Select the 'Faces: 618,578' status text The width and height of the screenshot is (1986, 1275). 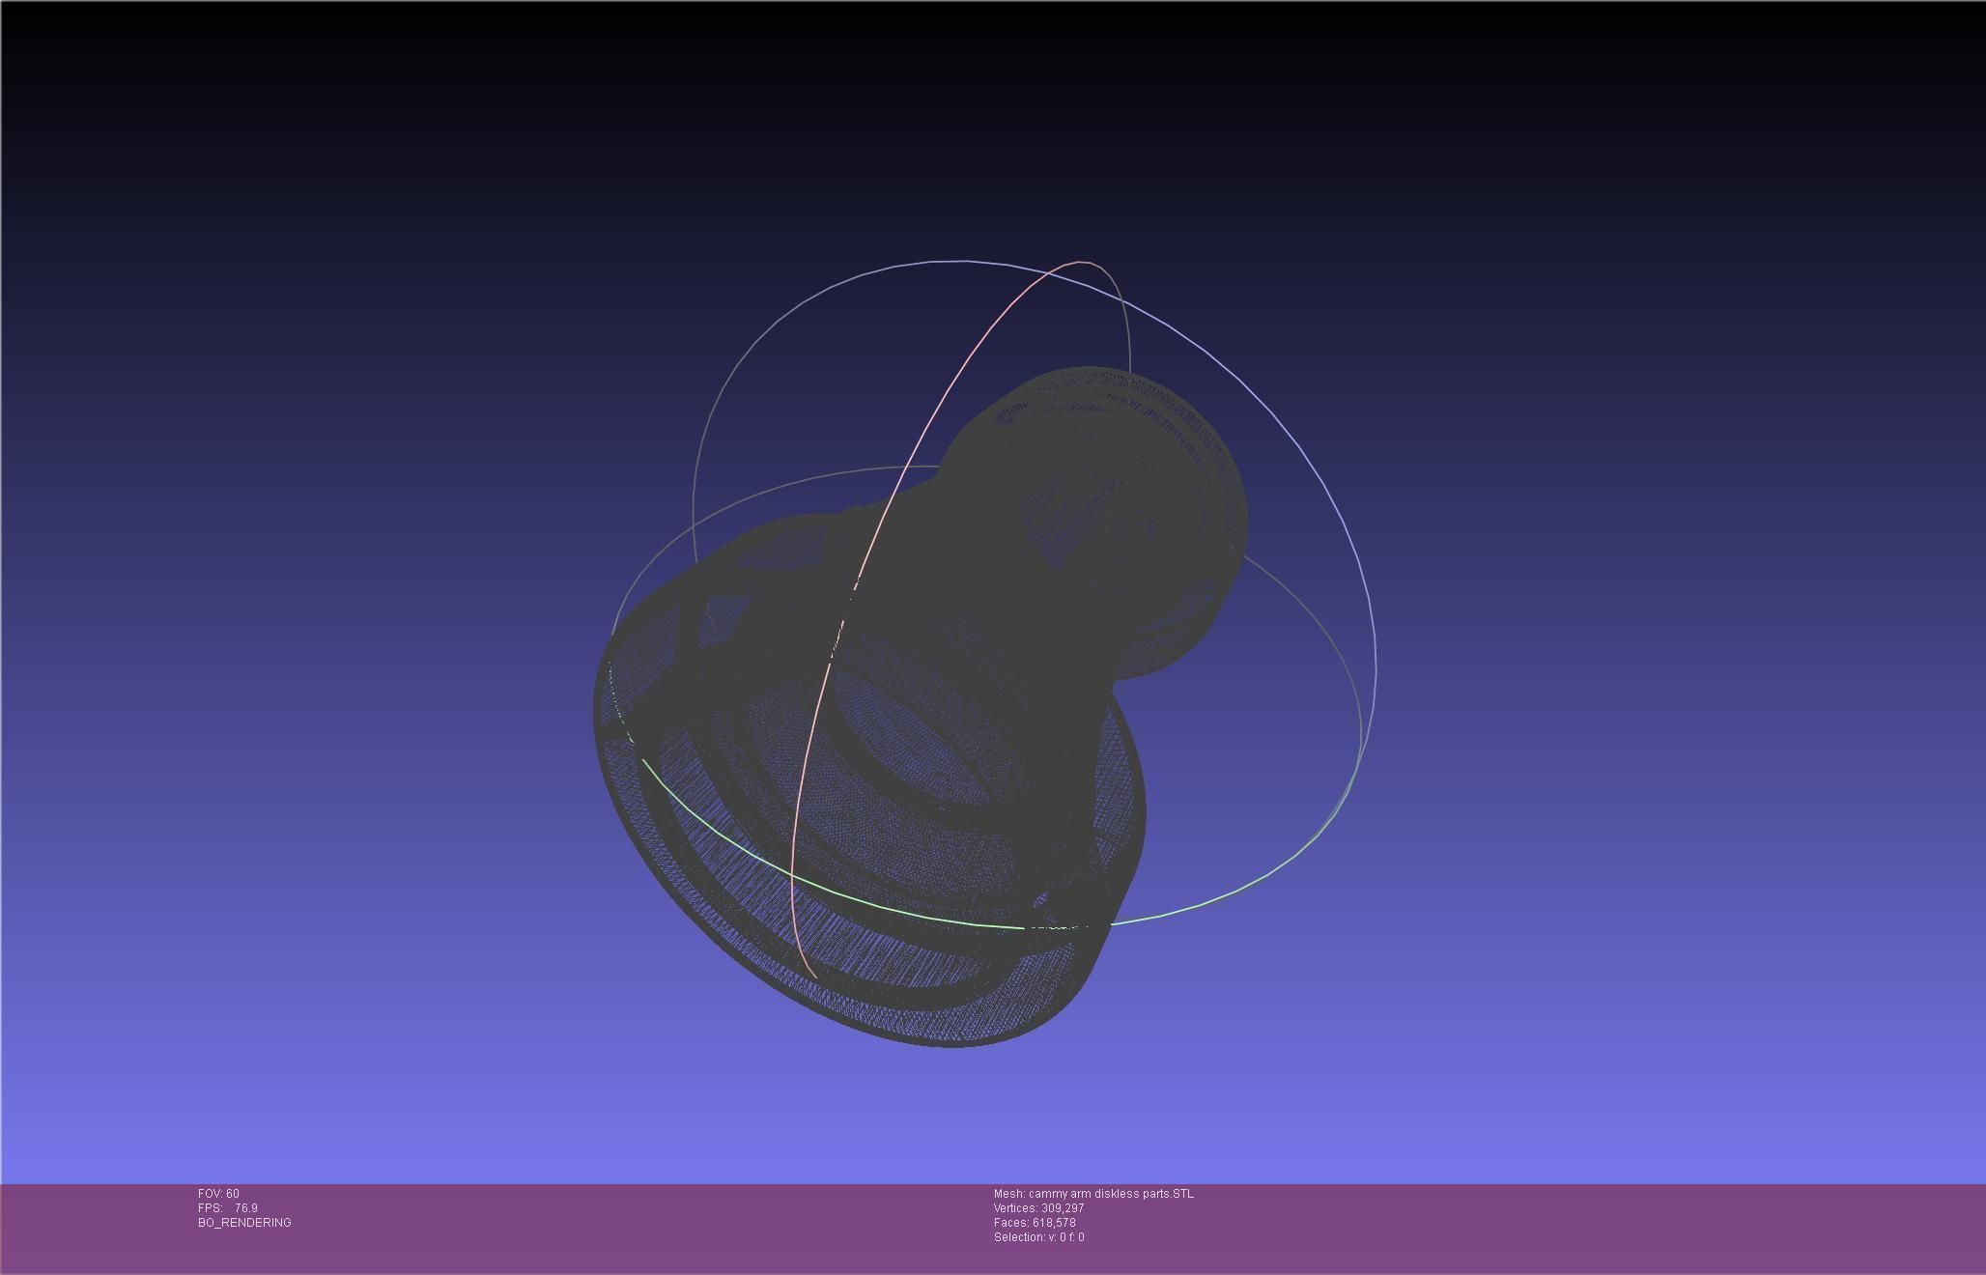pos(1035,1223)
